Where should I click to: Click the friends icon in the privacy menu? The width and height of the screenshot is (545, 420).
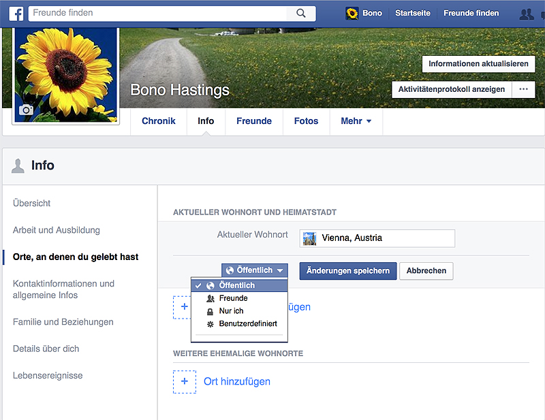pos(211,298)
